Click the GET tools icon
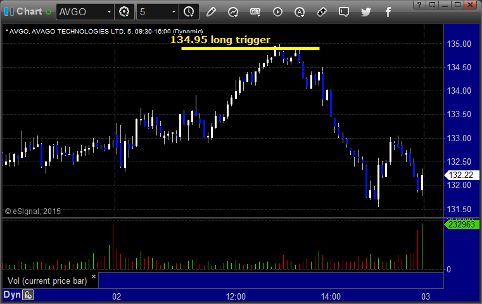 [x=255, y=12]
